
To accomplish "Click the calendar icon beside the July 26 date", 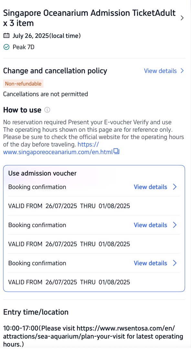I will pos(6,36).
